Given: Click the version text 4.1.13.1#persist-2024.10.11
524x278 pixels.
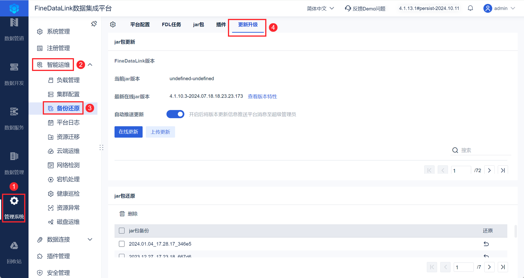Looking at the screenshot, I should click(429, 8).
